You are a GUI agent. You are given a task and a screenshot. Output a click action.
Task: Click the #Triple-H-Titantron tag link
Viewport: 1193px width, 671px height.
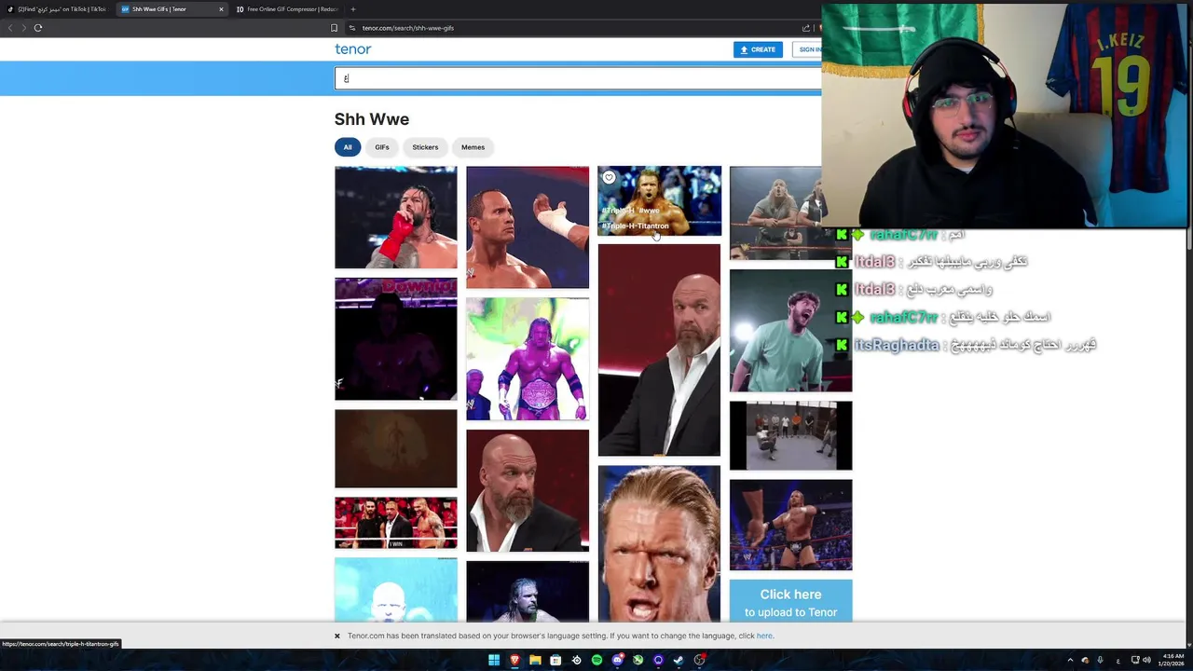tap(636, 226)
